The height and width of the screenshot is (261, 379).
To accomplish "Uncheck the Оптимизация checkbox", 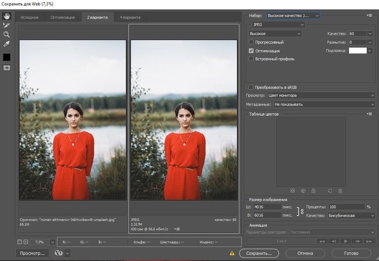I will [251, 51].
